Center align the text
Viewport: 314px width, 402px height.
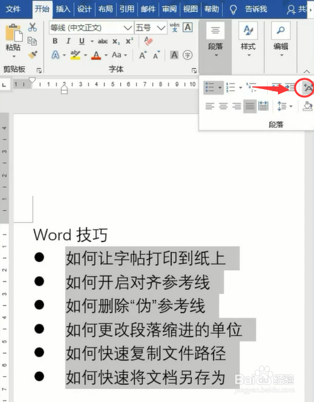point(224,106)
